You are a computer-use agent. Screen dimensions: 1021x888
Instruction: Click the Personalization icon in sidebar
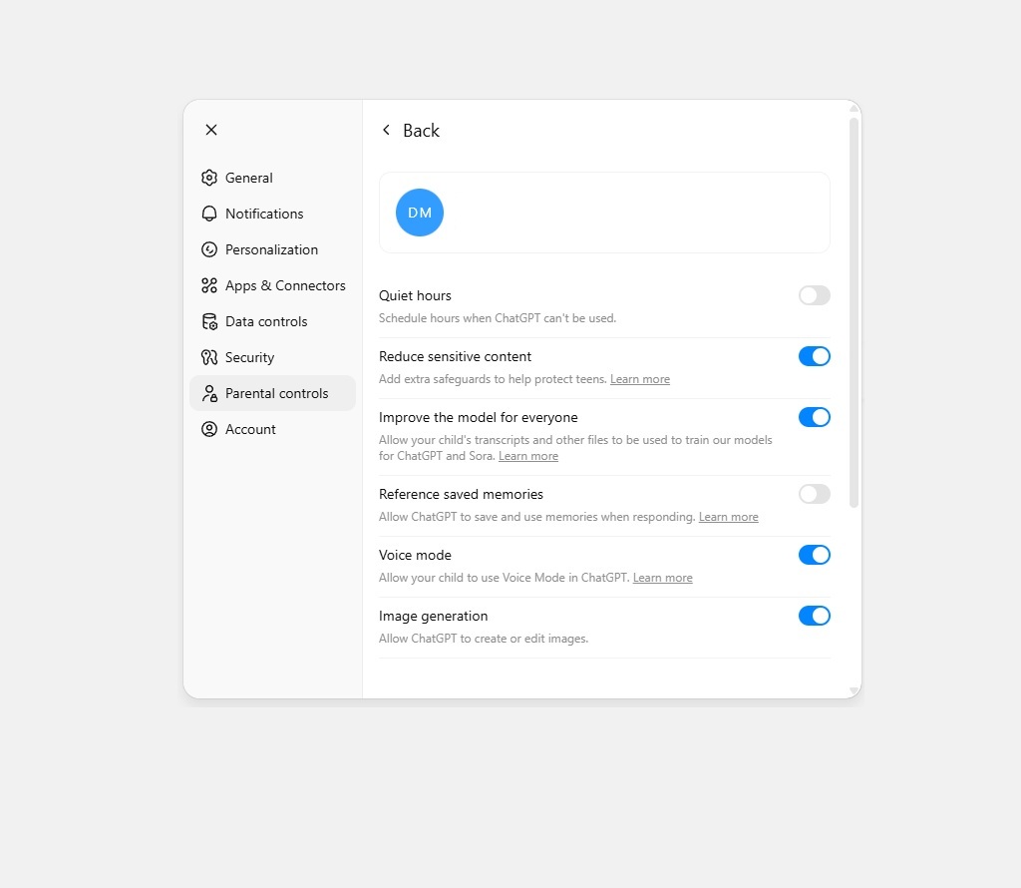(209, 249)
